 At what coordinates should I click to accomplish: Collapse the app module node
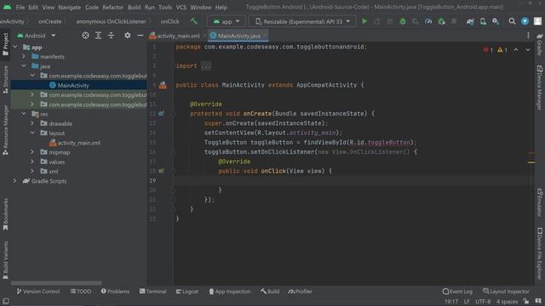pyautogui.click(x=15, y=47)
